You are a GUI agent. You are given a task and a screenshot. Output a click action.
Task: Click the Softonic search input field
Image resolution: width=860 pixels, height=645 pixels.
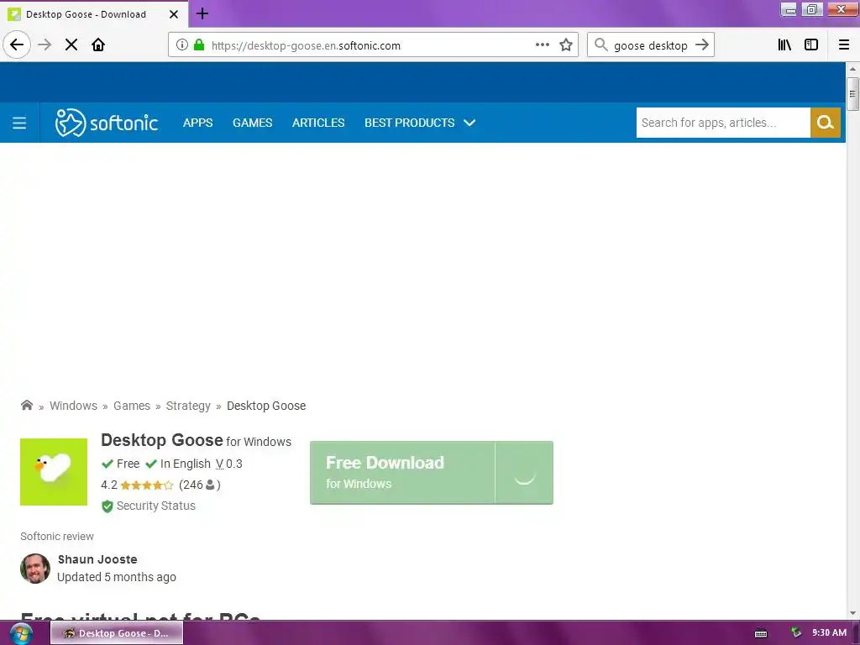click(x=723, y=123)
